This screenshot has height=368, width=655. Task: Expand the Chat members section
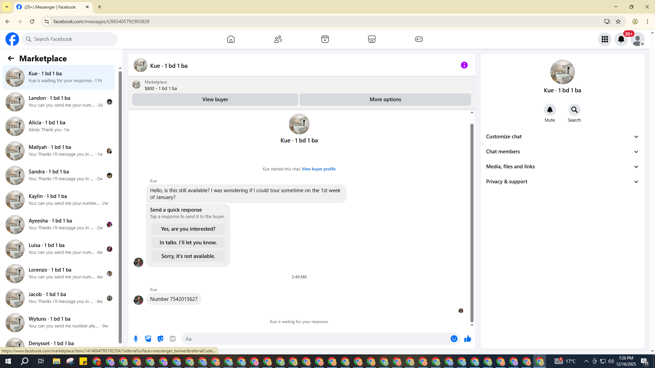click(563, 152)
